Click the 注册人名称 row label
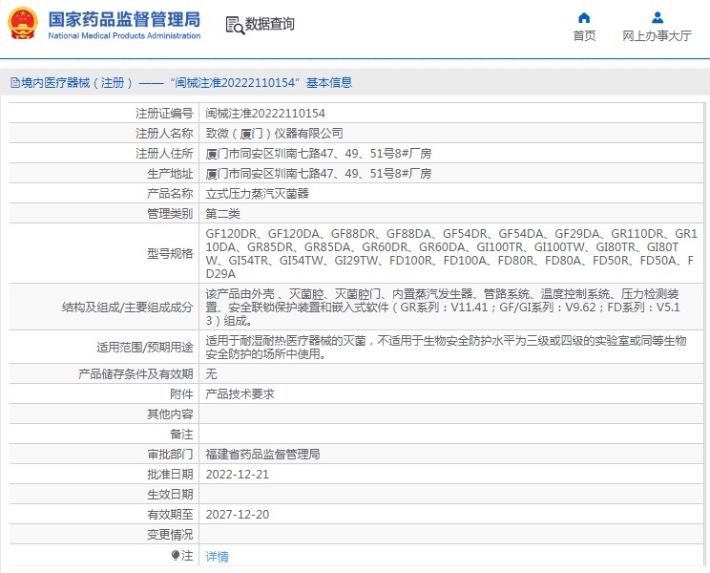 click(164, 133)
